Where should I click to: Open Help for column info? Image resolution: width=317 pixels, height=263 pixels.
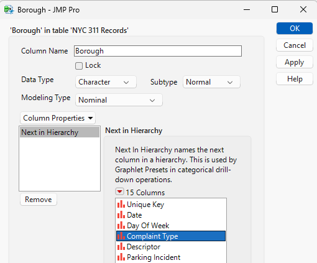[x=295, y=79]
